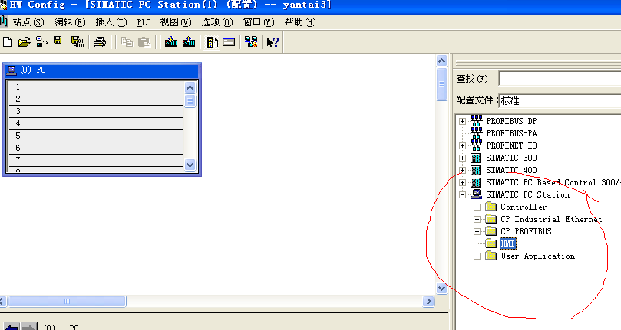Open the PLC menu
The height and width of the screenshot is (330, 621).
tap(144, 22)
